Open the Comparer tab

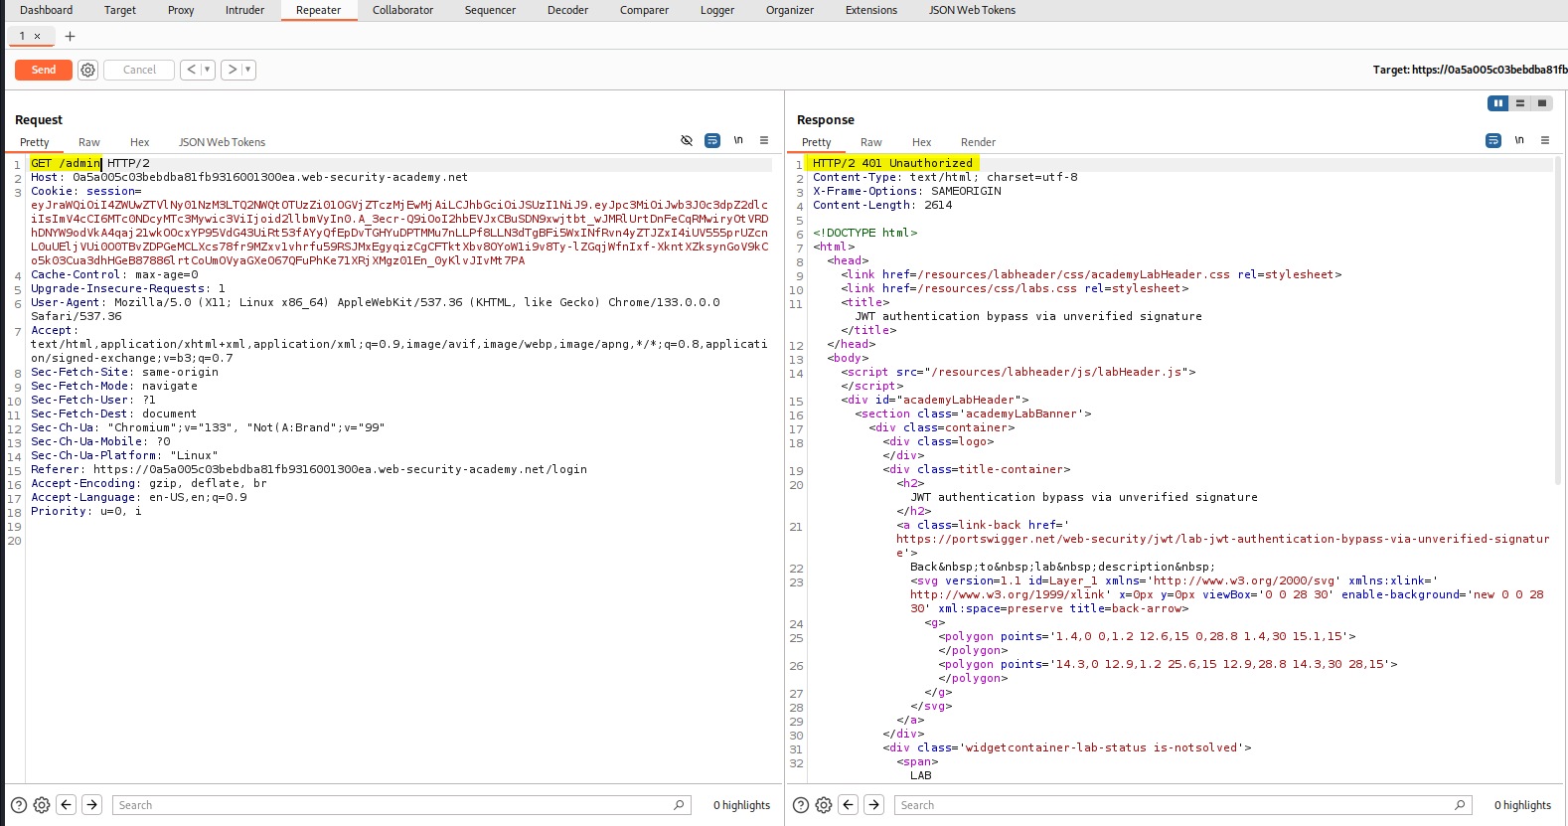pyautogui.click(x=644, y=10)
